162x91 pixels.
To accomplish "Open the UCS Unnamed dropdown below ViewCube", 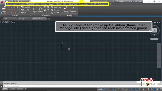I will pyautogui.click(x=154, y=39).
